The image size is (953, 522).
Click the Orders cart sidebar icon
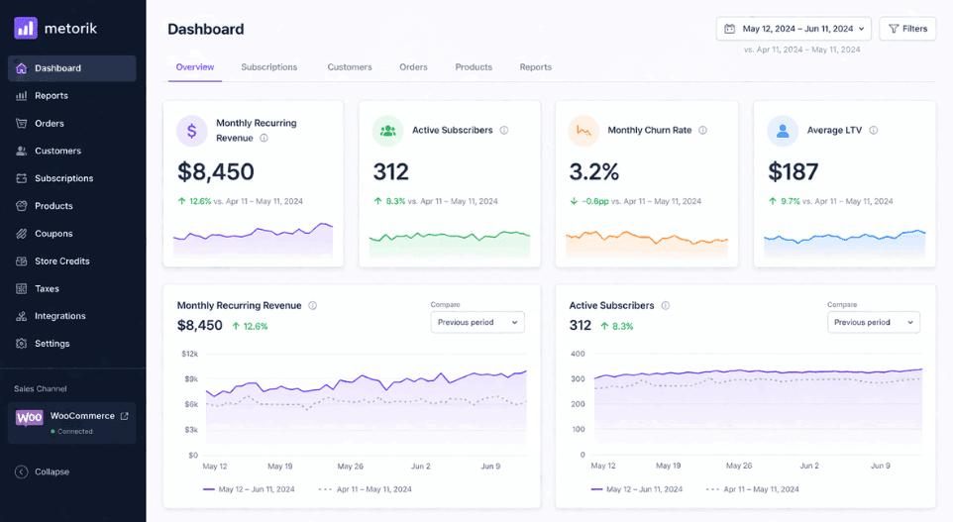point(21,124)
